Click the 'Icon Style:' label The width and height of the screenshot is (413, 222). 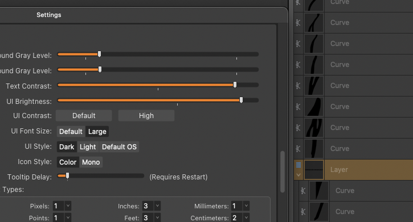coord(35,162)
